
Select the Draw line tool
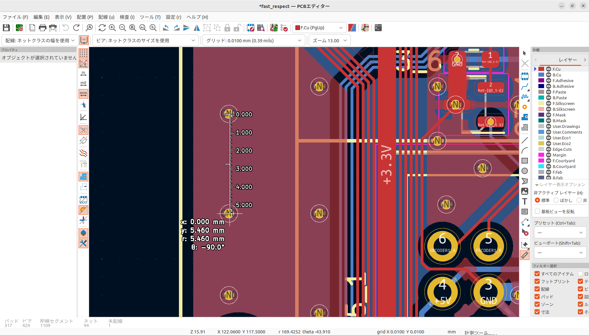coord(525,140)
